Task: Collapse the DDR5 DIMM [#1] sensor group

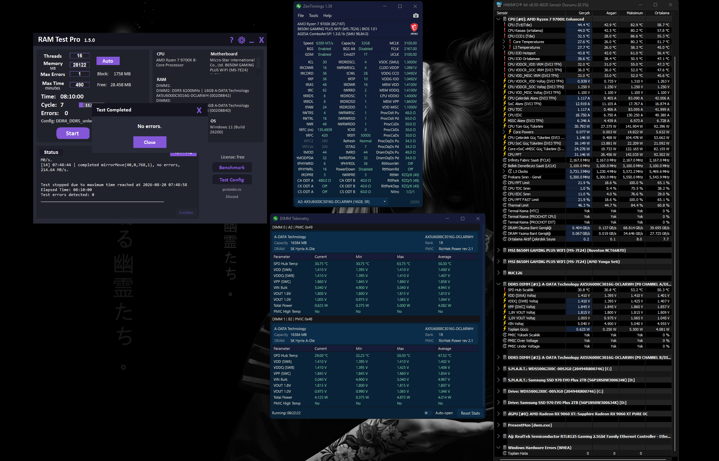Action: coord(498,284)
